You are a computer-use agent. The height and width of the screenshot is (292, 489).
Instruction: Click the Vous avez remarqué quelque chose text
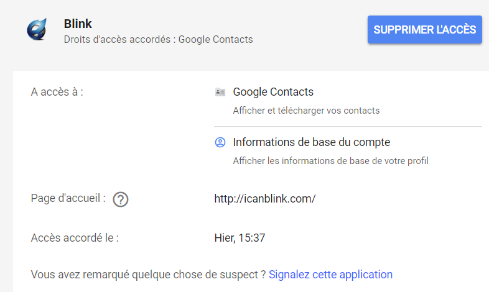tap(148, 275)
